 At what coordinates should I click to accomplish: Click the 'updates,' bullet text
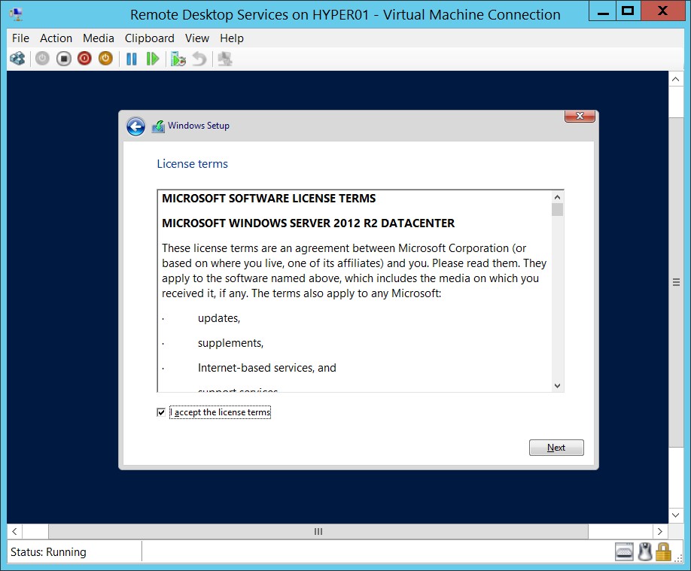coord(219,318)
